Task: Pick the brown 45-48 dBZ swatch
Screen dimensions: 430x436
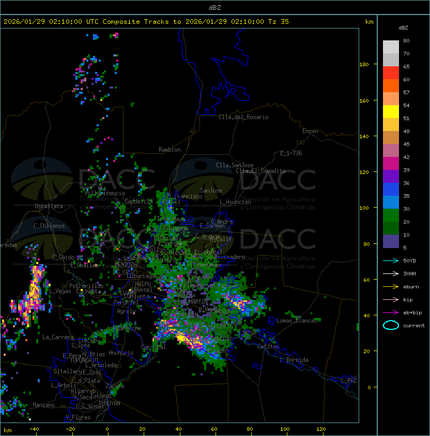Action: coord(391,137)
